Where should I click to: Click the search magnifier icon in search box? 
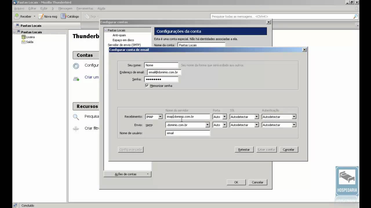point(355,16)
